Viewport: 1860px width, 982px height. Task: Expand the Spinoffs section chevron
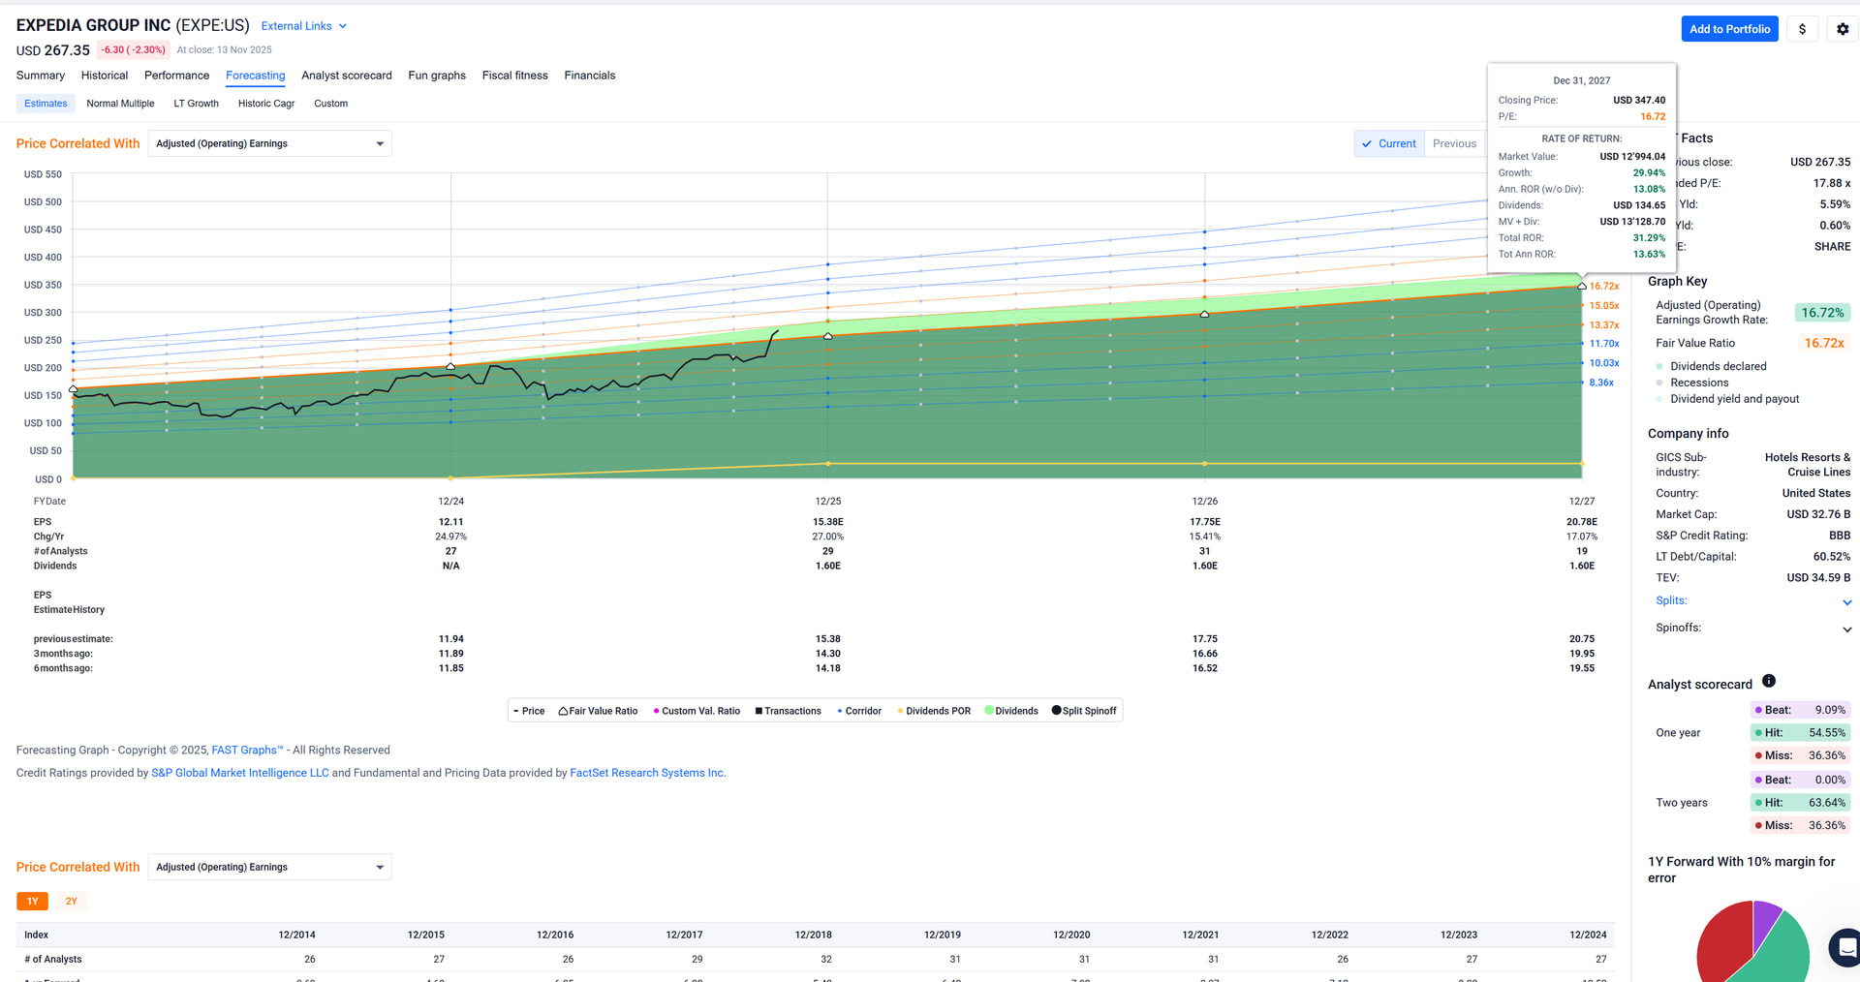1846,629
